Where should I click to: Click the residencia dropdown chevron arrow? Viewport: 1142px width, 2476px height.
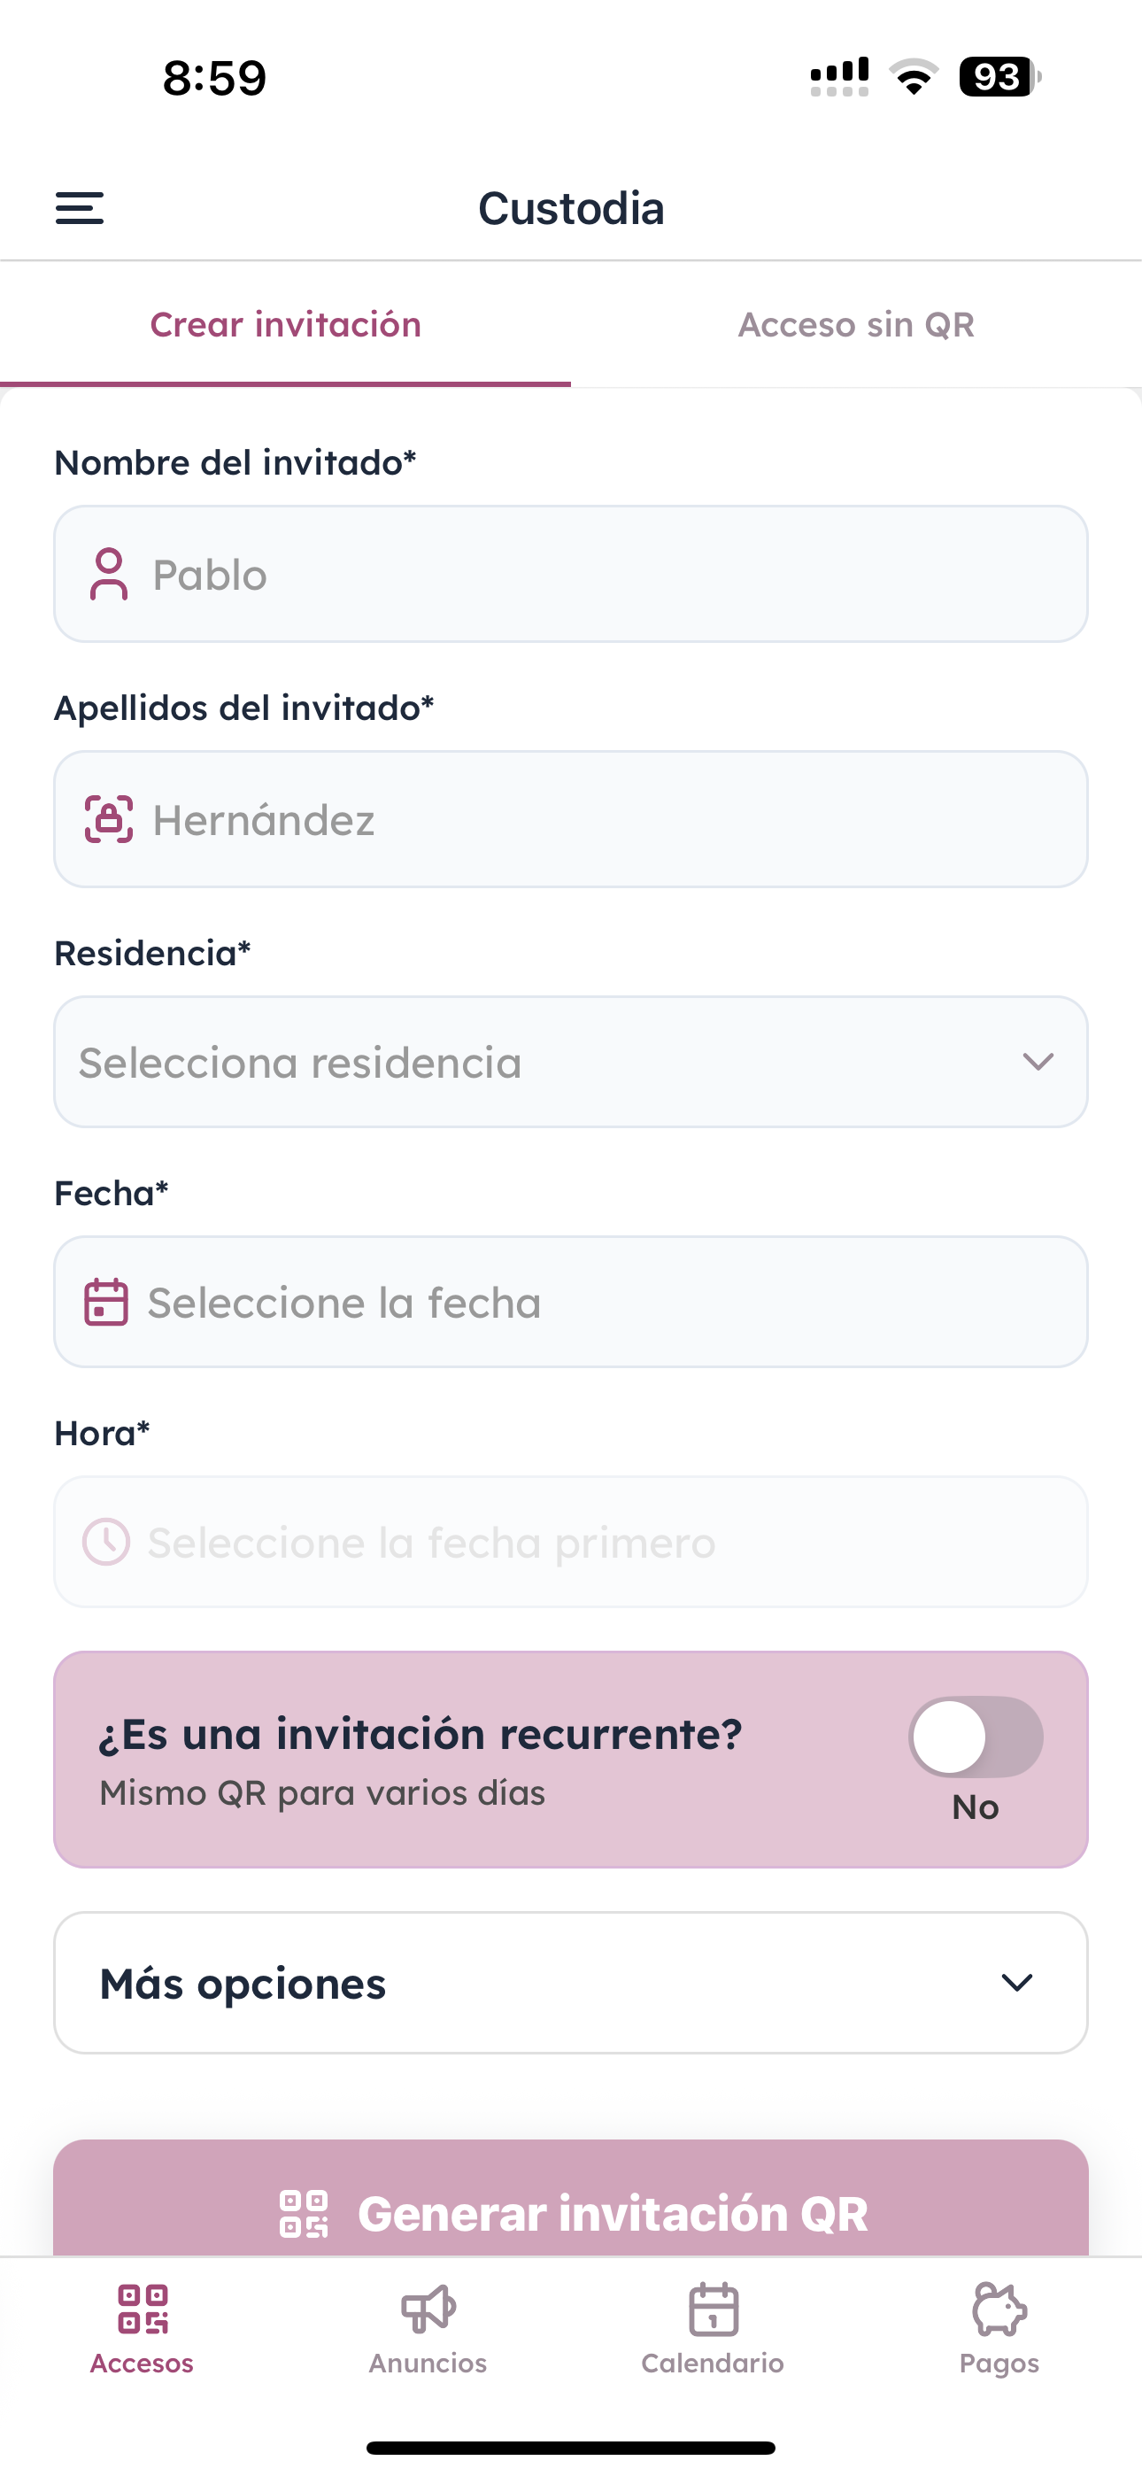1038,1061
